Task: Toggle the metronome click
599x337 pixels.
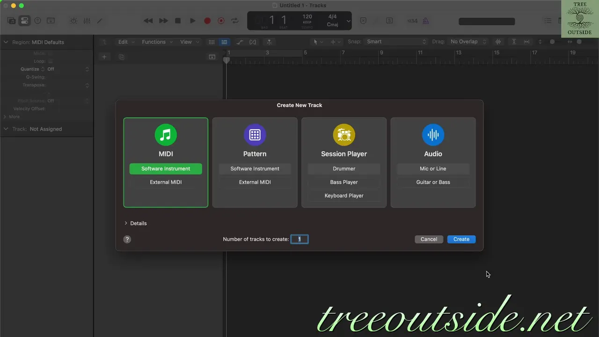Action: pos(426,21)
